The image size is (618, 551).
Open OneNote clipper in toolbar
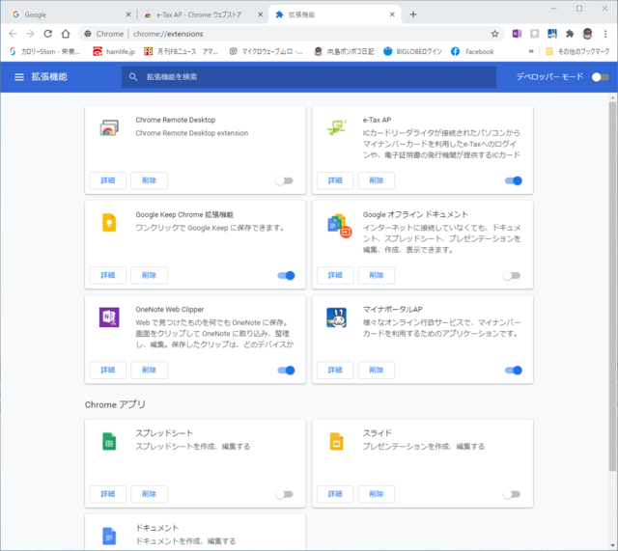[517, 34]
